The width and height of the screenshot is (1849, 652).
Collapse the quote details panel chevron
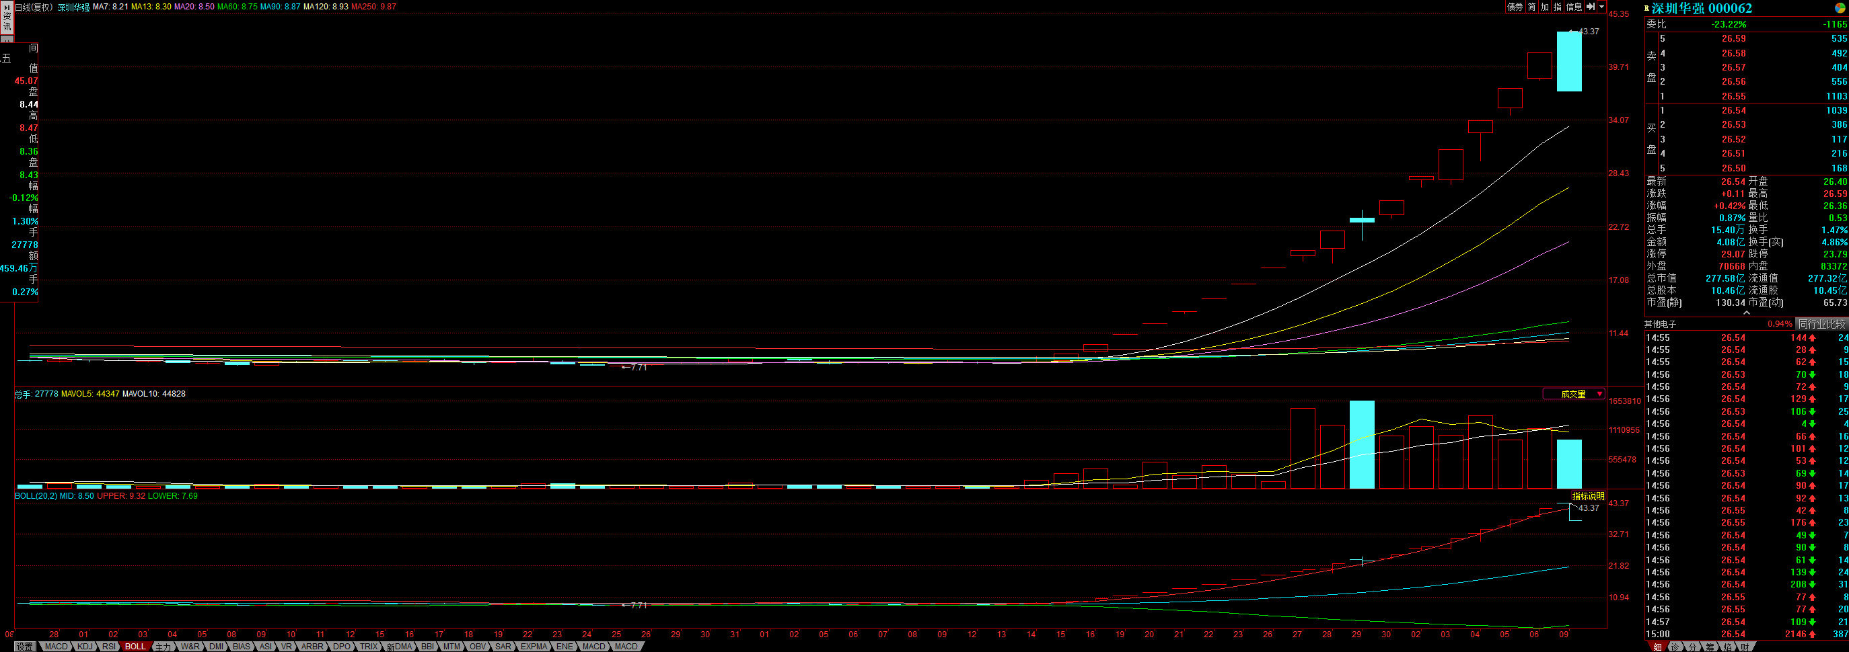[x=1746, y=313]
